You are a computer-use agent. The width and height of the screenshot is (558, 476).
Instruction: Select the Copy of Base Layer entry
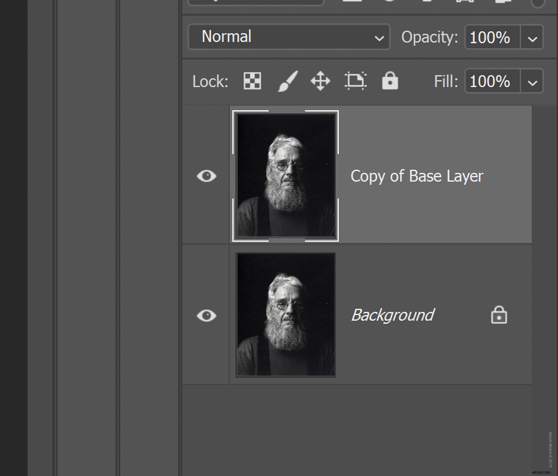pos(417,176)
